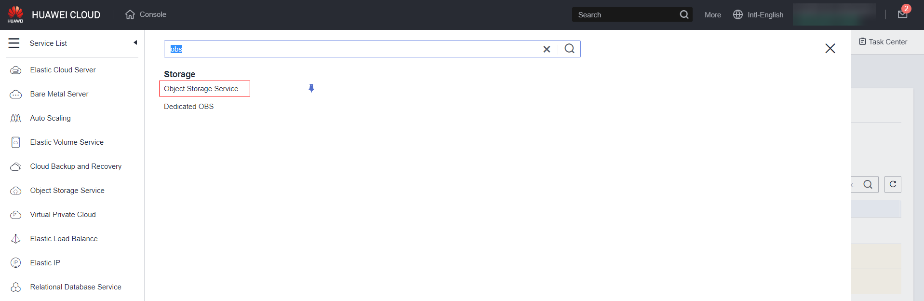Open Cloud Backup and Recovery
This screenshot has width=924, height=301.
pyautogui.click(x=76, y=166)
